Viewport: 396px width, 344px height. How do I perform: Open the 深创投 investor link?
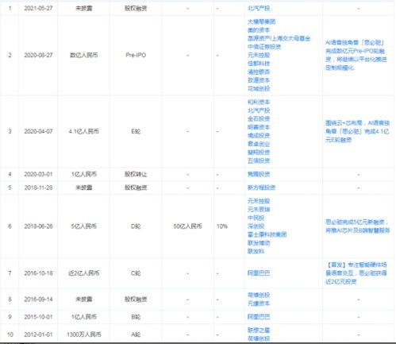(x=256, y=226)
